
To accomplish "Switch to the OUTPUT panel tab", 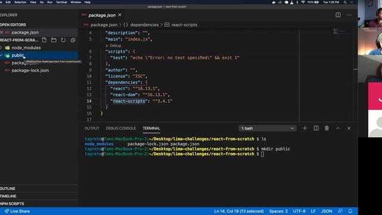I will click(x=92, y=128).
